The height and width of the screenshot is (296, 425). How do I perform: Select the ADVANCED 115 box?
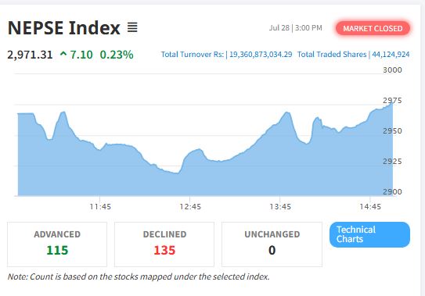point(57,244)
